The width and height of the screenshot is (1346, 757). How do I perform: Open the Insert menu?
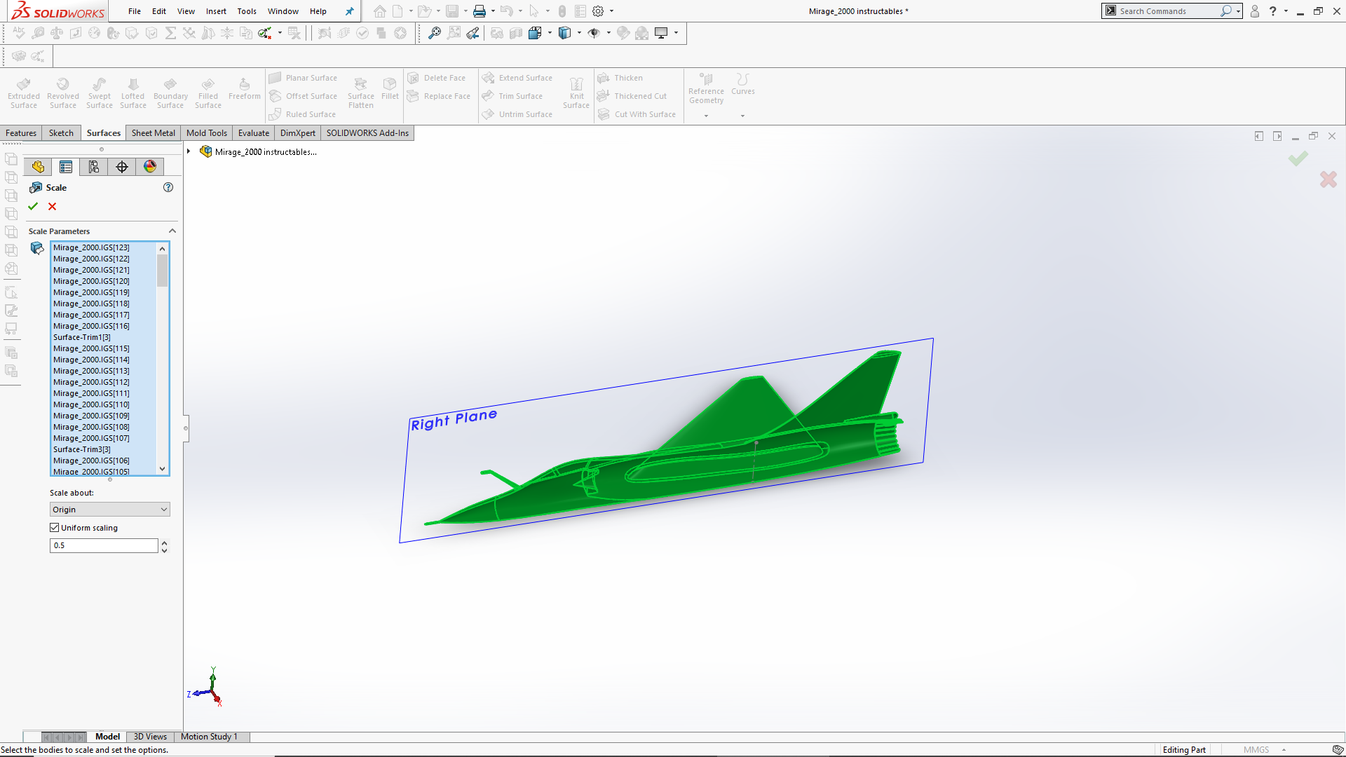click(215, 11)
